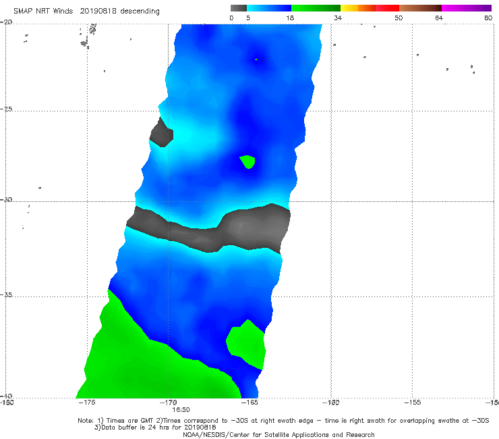Screen dimensions: 499x439
Task: Click the swath time label '16:50'
Action: click(x=181, y=410)
